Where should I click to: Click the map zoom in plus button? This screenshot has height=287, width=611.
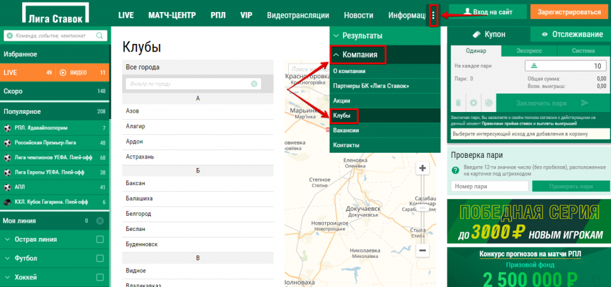422,168
